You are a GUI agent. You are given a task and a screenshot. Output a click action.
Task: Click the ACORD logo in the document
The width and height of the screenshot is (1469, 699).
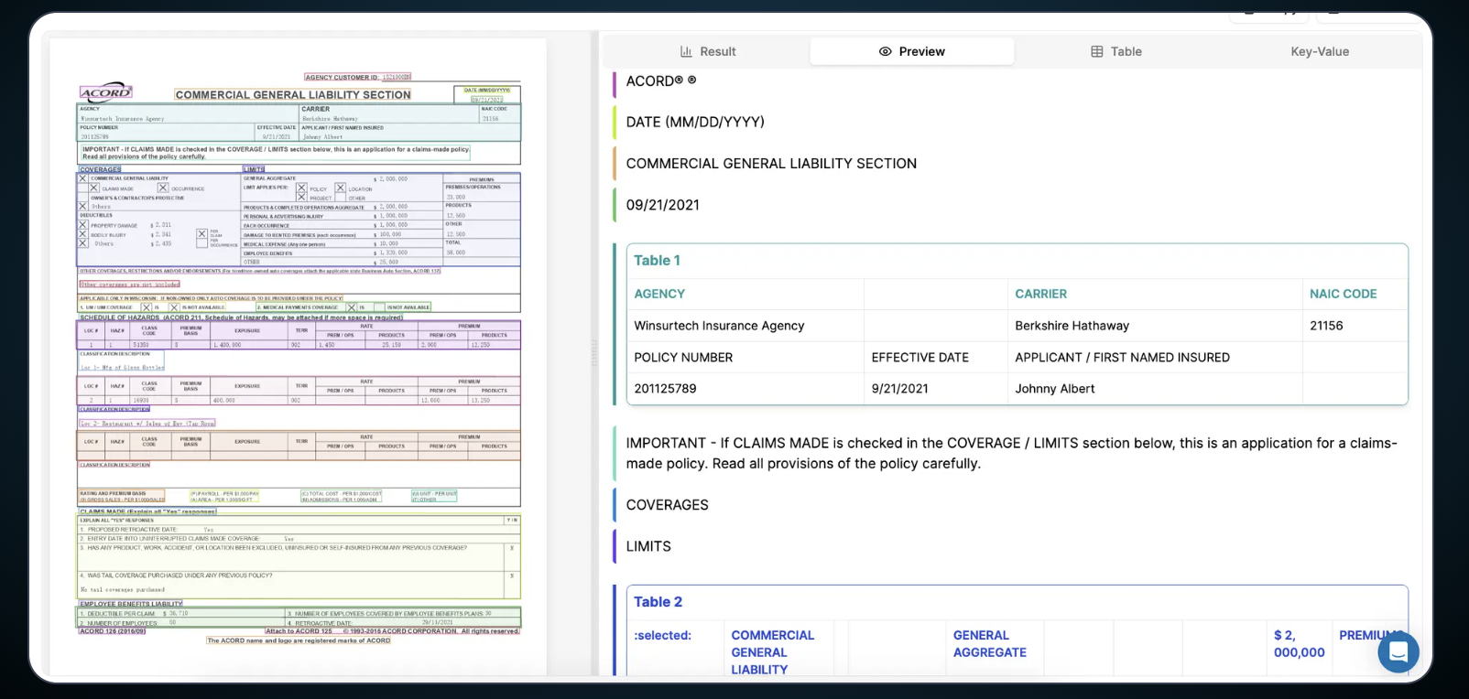point(106,92)
